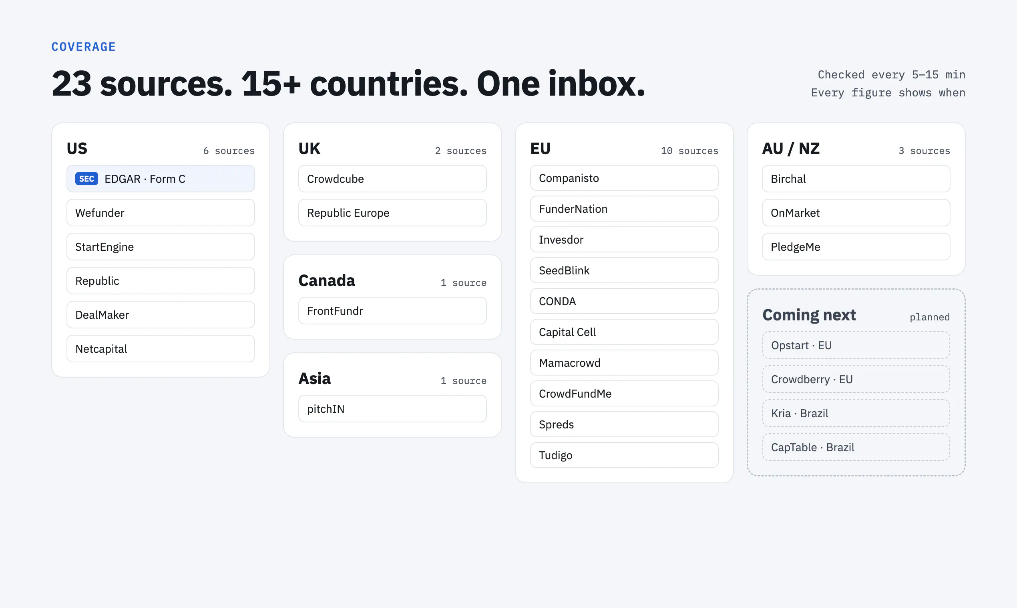Click Canada's '1 source' count
Viewport: 1017px width, 608px height.
[463, 283]
